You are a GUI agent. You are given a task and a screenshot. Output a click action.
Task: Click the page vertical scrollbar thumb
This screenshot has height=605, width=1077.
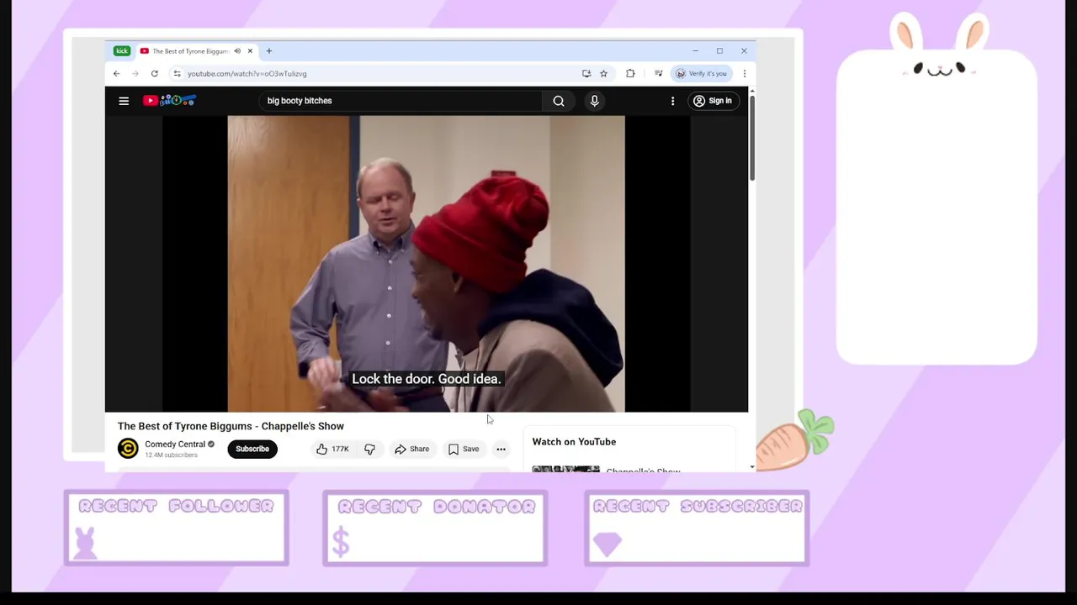click(x=752, y=137)
